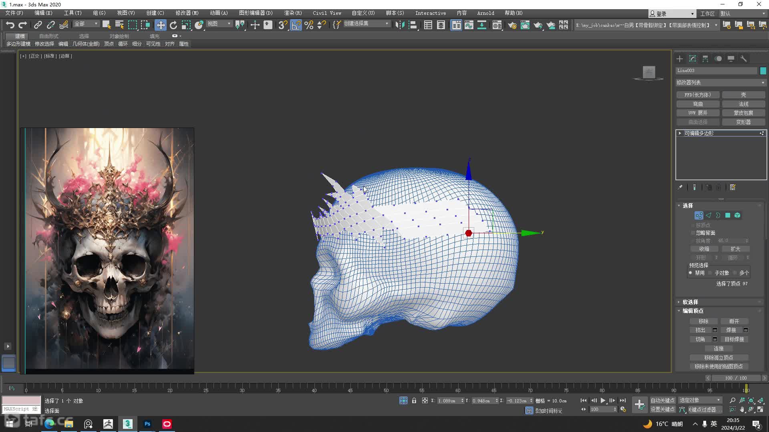Screen dimensions: 769x432
Task: Switch to the Utilities wrench panel tab
Action: click(744, 59)
